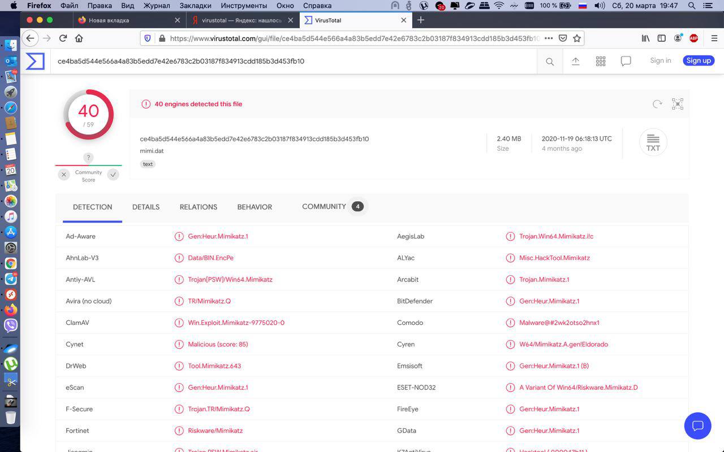
Task: Vote malicious with the X community score icon
Action: [64, 175]
